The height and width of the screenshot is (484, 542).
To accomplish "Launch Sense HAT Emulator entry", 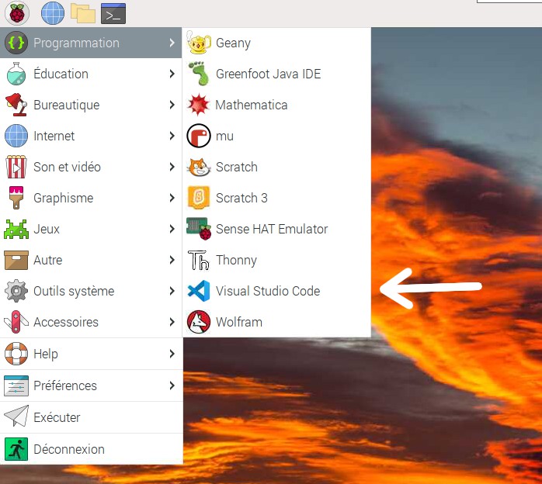I will (x=277, y=229).
